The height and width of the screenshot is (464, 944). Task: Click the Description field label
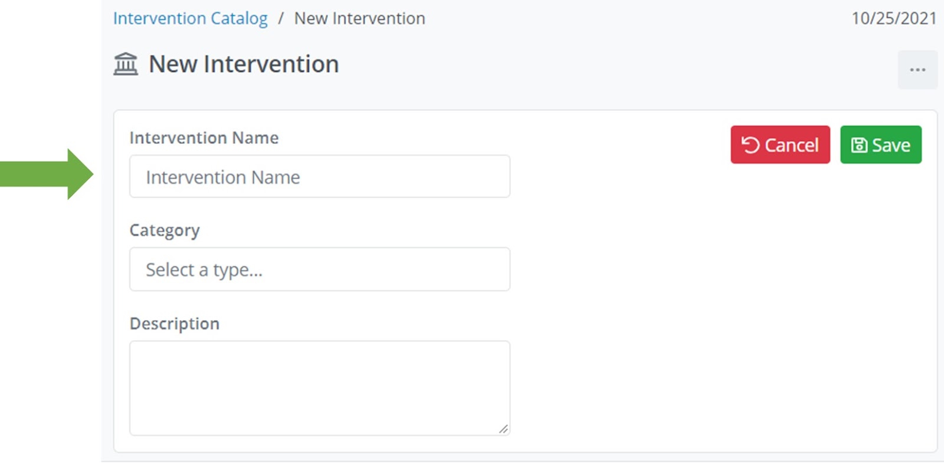pyautogui.click(x=174, y=324)
